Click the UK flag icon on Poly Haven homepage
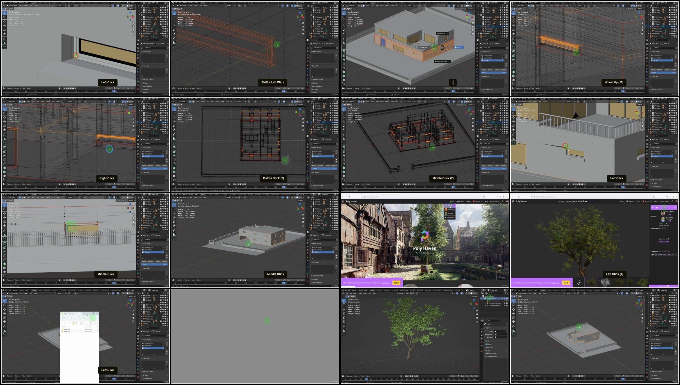The image size is (680, 385). click(x=507, y=201)
